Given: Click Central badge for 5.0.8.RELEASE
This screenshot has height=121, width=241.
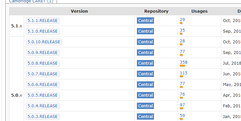Looking at the screenshot, I should click(145, 63).
